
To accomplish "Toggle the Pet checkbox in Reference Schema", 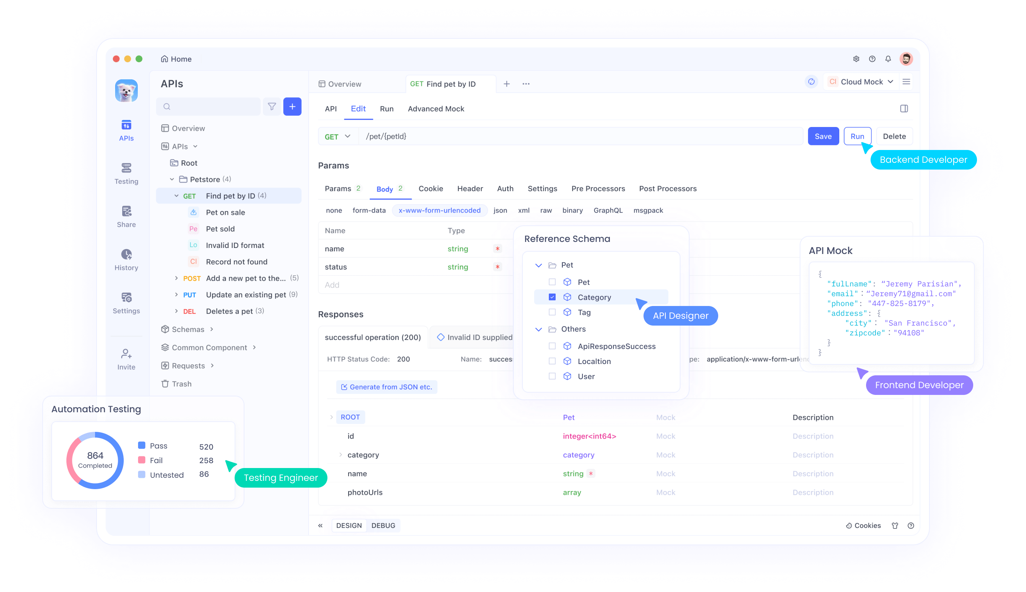I will 552,282.
